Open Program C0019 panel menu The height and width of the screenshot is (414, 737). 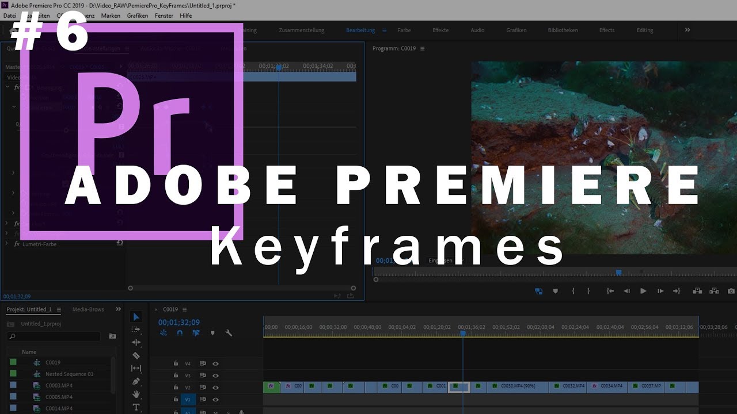[422, 48]
